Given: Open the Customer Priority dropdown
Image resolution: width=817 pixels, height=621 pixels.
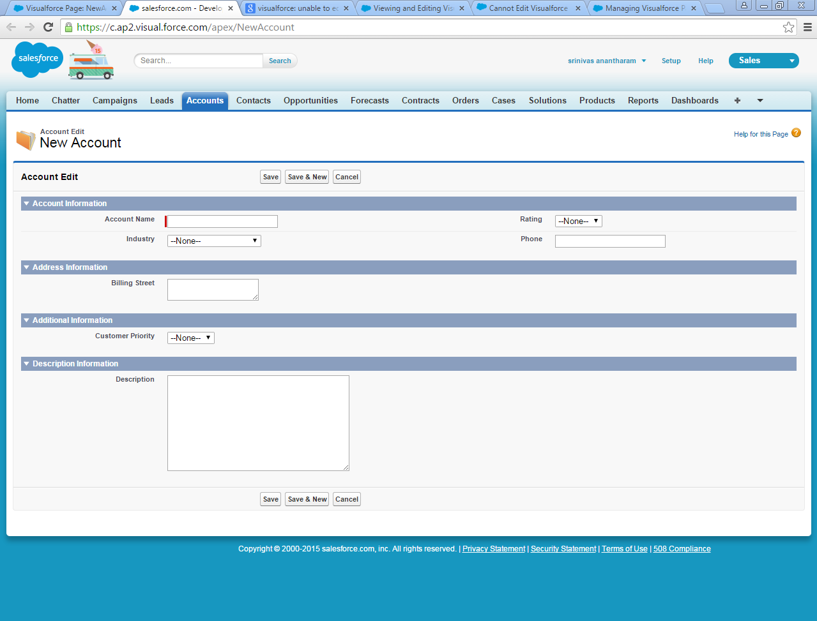Looking at the screenshot, I should click(x=191, y=338).
